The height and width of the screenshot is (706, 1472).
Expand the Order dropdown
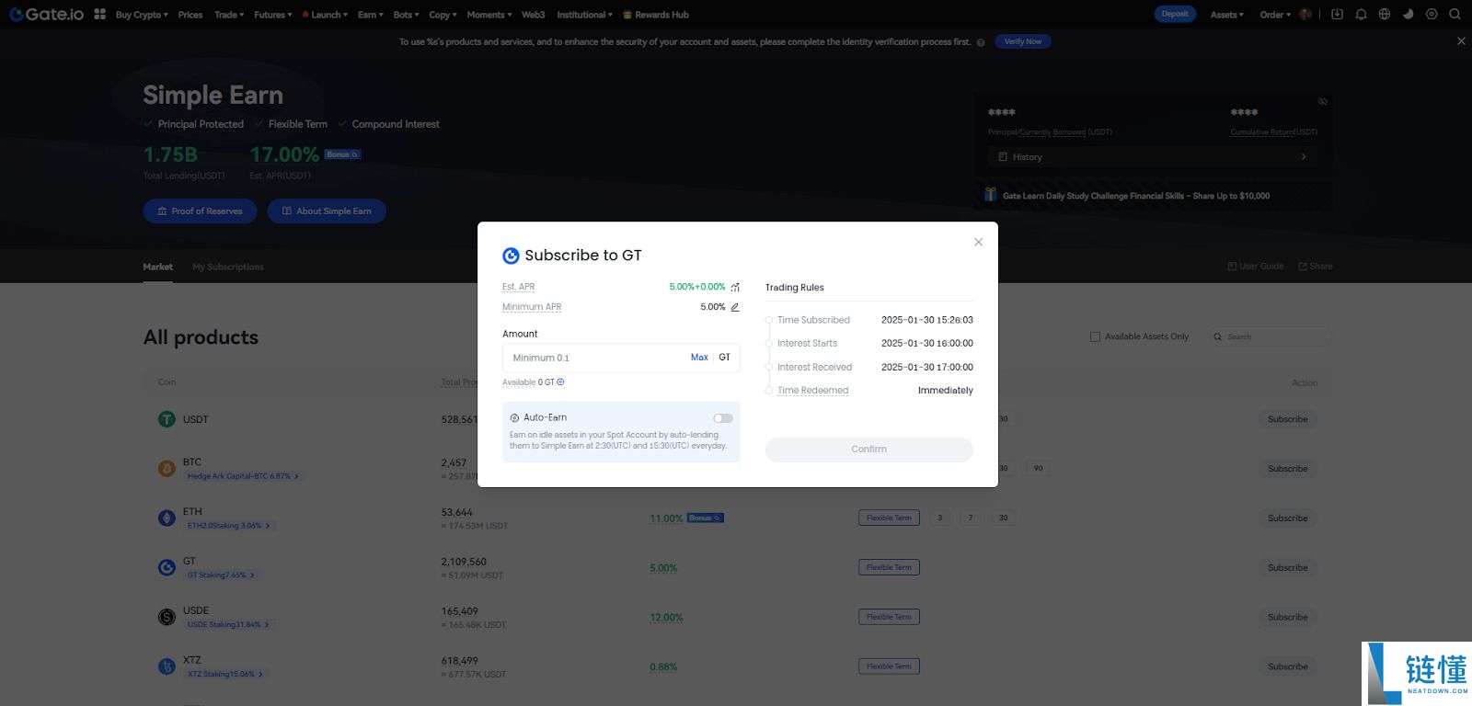click(1275, 15)
